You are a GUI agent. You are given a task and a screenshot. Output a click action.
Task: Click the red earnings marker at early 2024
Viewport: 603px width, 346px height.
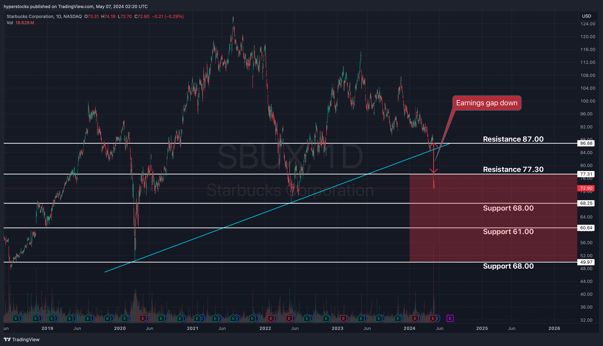click(415, 318)
